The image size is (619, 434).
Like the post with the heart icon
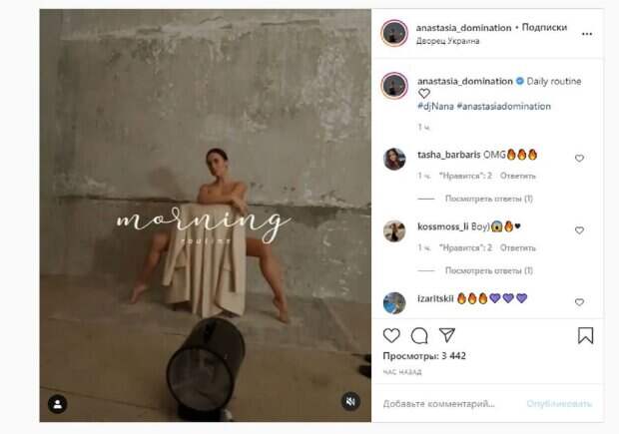pos(391,336)
